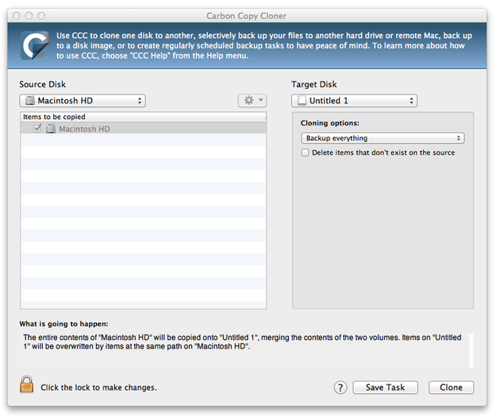
Task: Click the Items to be copied column header
Action: pos(144,117)
